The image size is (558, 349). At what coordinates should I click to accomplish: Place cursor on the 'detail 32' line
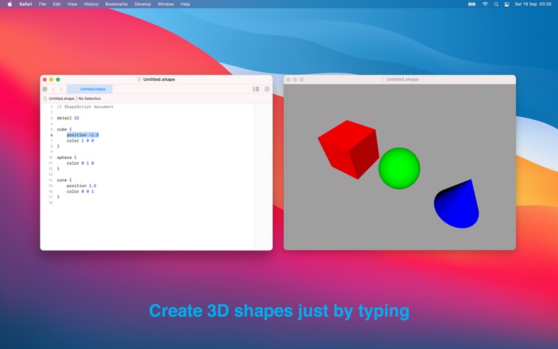[68, 118]
